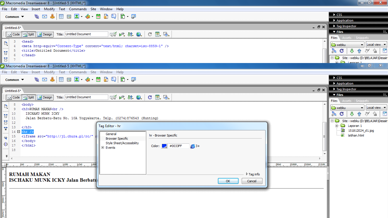Switch back window to Code view
This screenshot has width=388, height=218.
14,34
